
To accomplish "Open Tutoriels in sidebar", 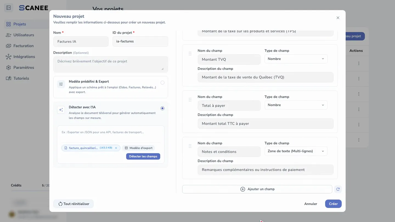I will (x=21, y=78).
